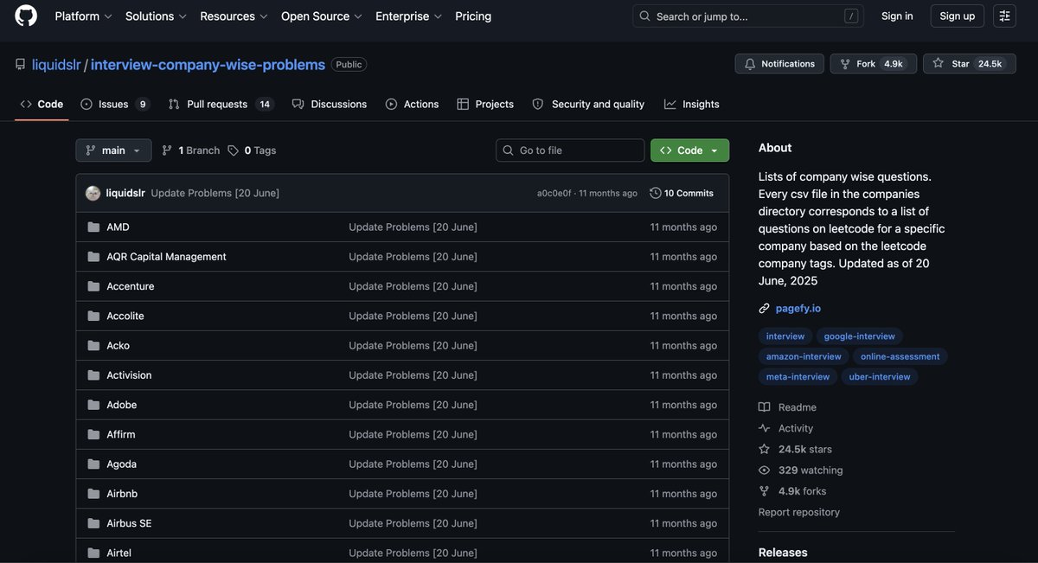This screenshot has height=563, width=1038.
Task: Click the liquidslr avatar thumbnail
Action: coord(93,193)
